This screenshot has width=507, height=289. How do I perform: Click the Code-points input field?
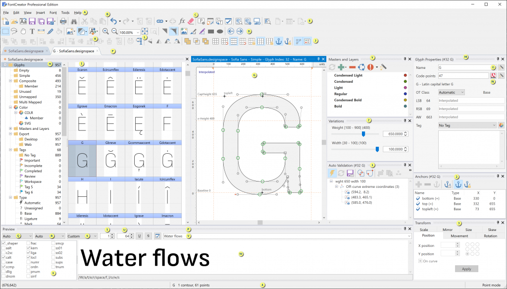click(463, 75)
